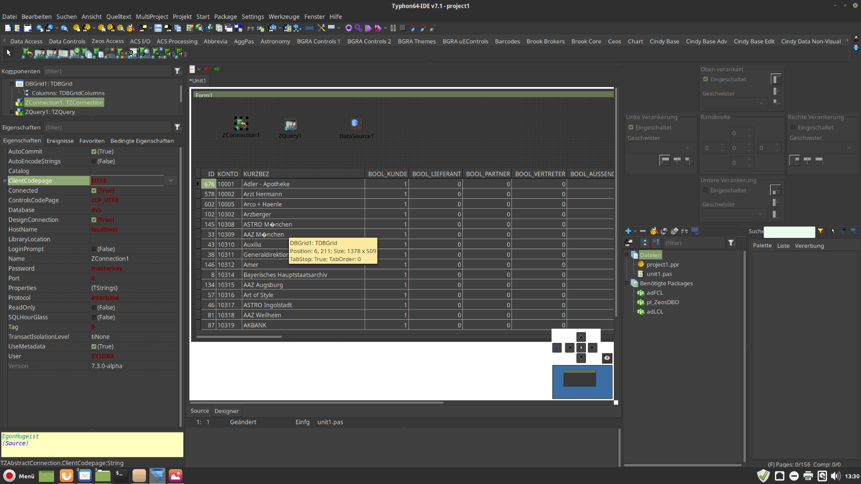This screenshot has height=484, width=861.
Task: Click the funnel icon beside Komponenten filter
Action: click(x=177, y=71)
